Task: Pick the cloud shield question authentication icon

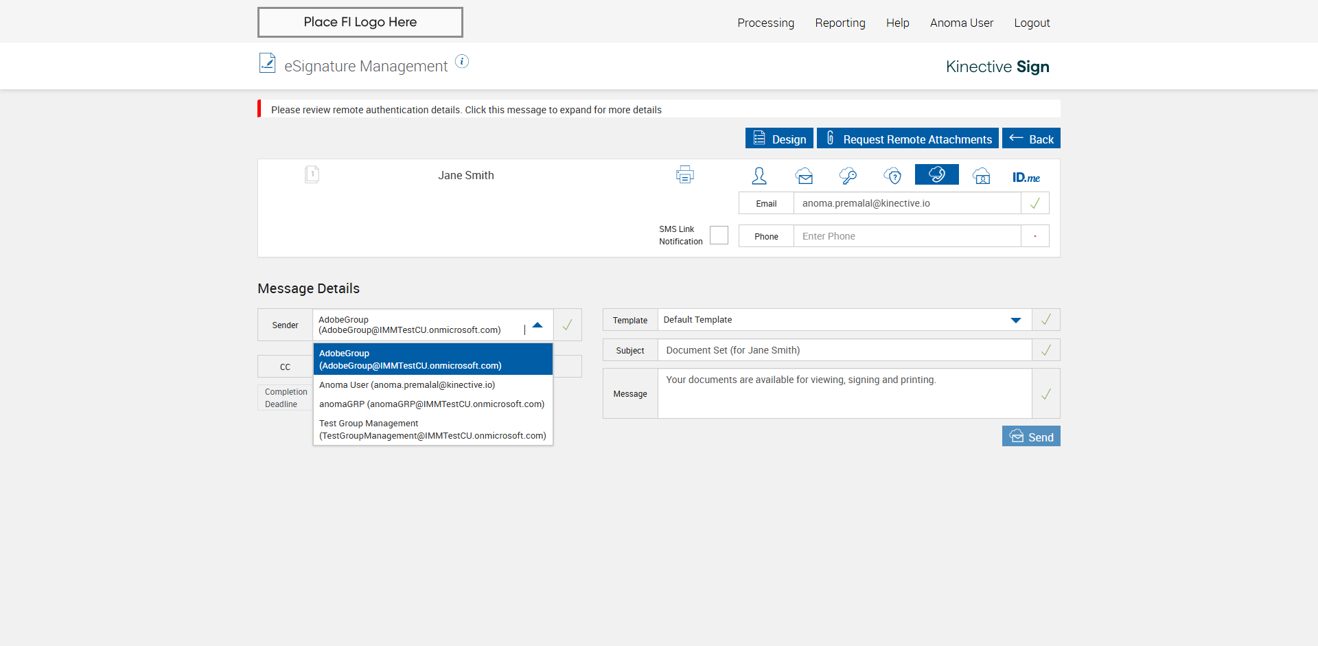Action: pyautogui.click(x=892, y=176)
